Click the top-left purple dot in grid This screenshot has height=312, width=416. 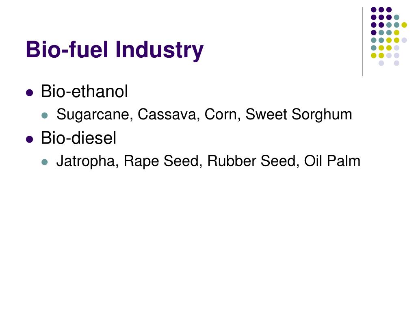click(x=374, y=10)
